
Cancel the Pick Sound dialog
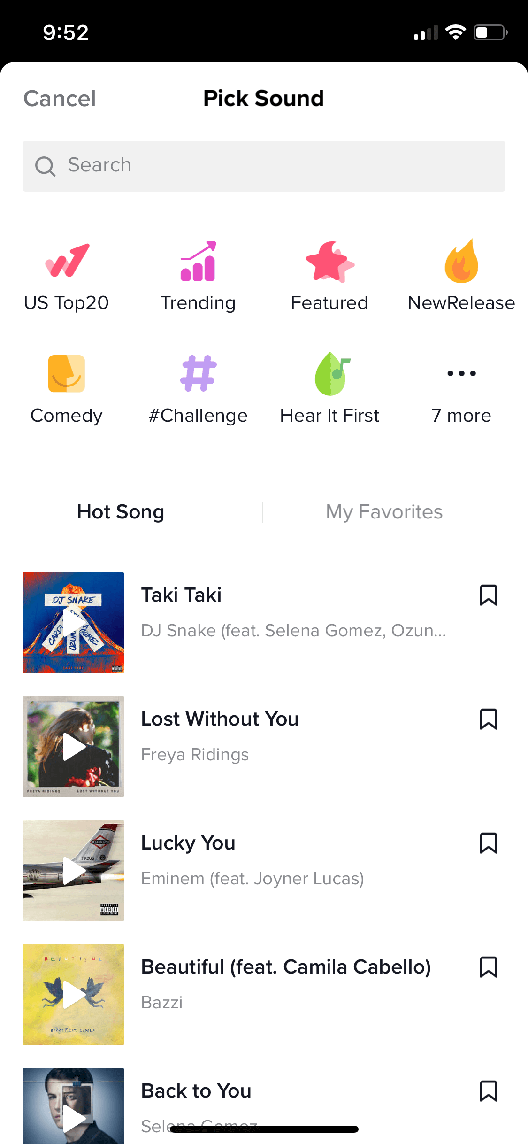coord(60,99)
